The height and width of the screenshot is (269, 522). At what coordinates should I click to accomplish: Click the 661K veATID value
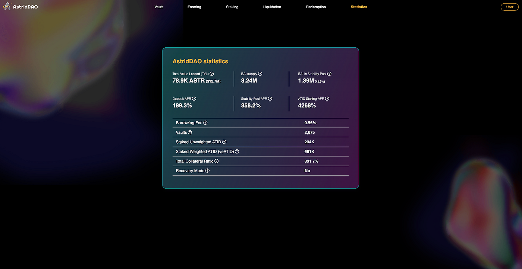(x=309, y=152)
